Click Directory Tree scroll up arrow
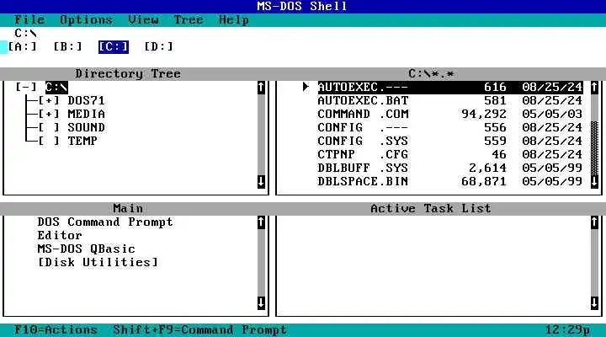 coord(261,88)
